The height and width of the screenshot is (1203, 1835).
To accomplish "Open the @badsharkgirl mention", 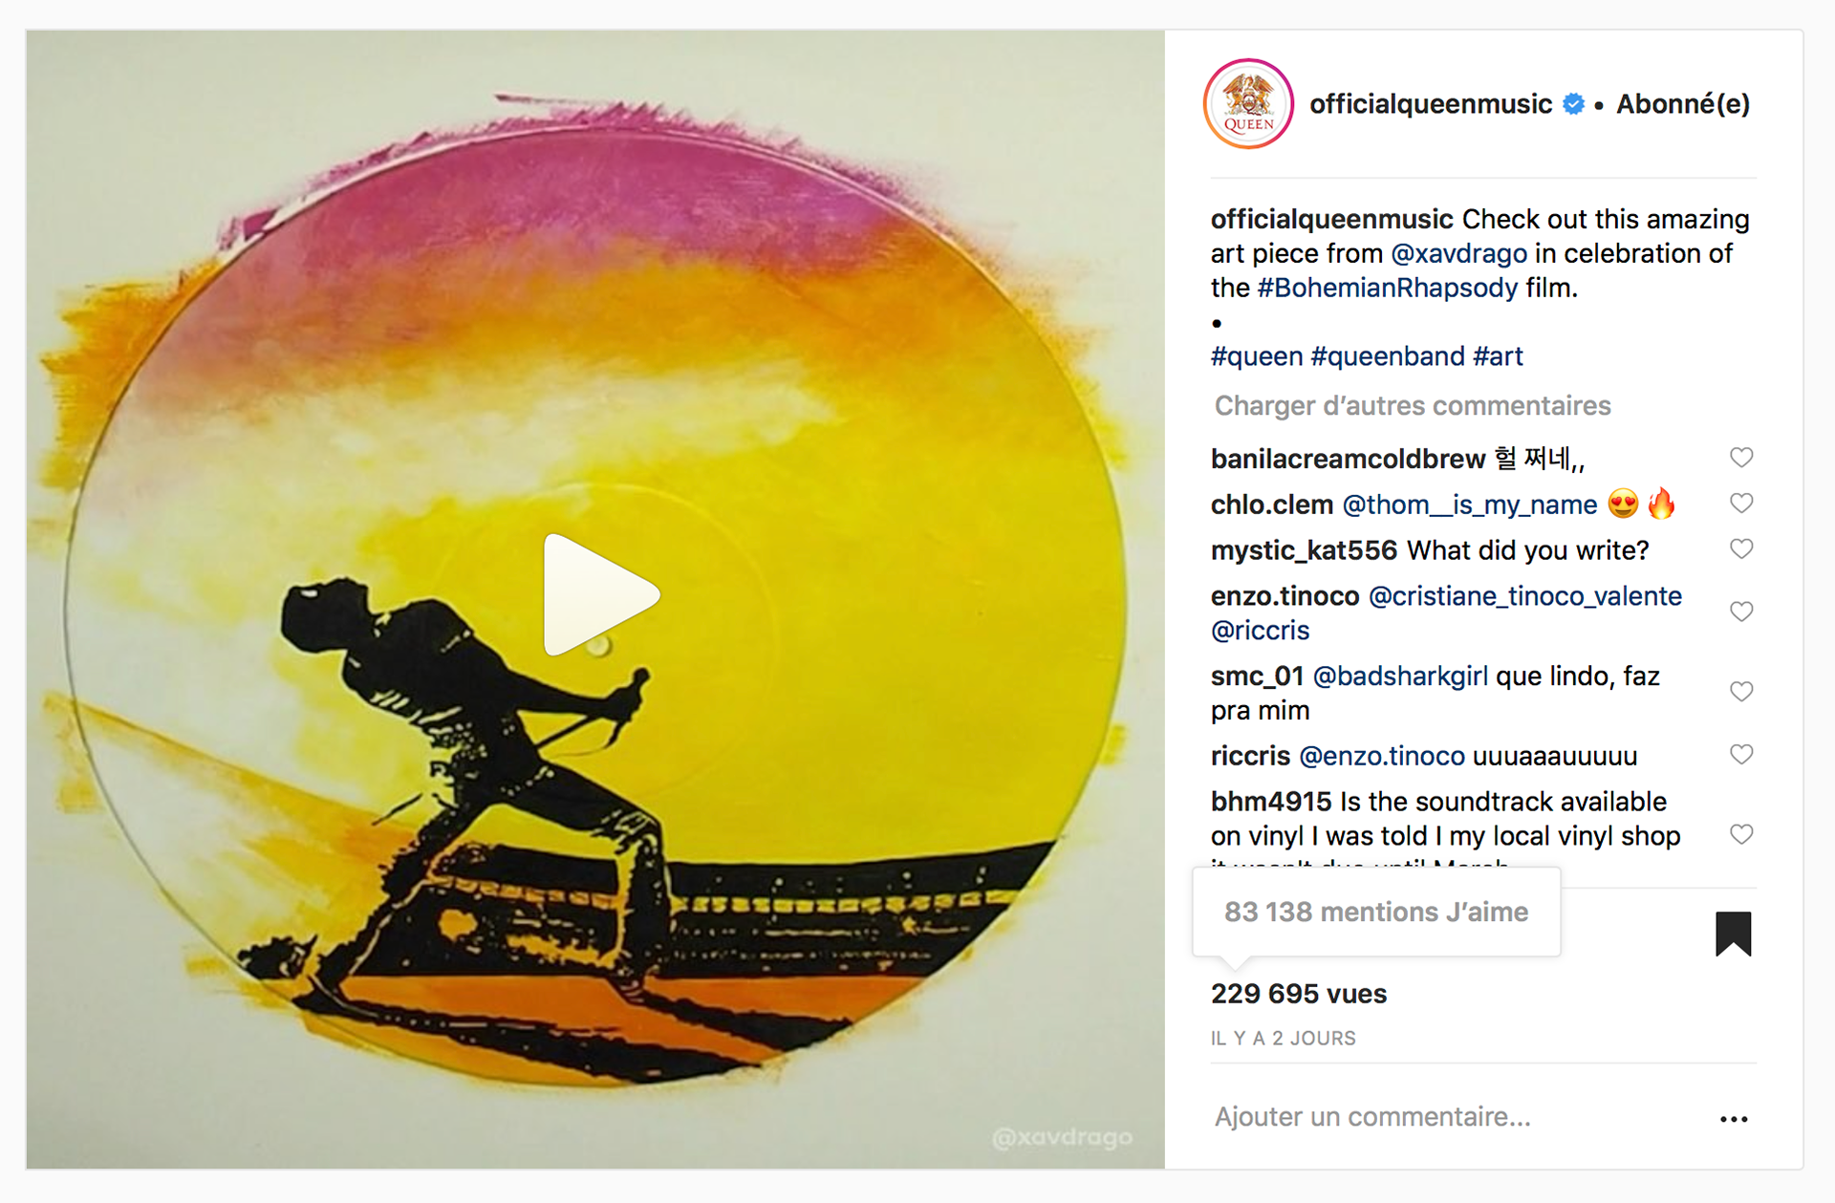I will [x=1400, y=677].
